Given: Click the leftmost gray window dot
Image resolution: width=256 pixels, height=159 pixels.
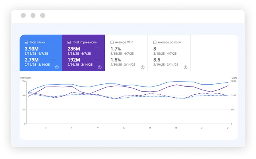Looking at the screenshot, I should coord(23,16).
